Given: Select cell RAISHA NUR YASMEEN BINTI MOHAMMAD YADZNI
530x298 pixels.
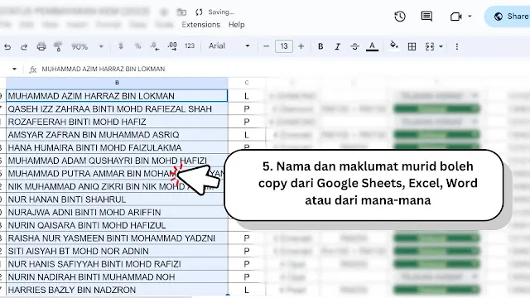Looking at the screenshot, I should 117,238.
